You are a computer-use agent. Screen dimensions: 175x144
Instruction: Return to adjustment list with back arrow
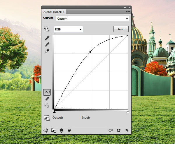pyautogui.click(x=46, y=131)
